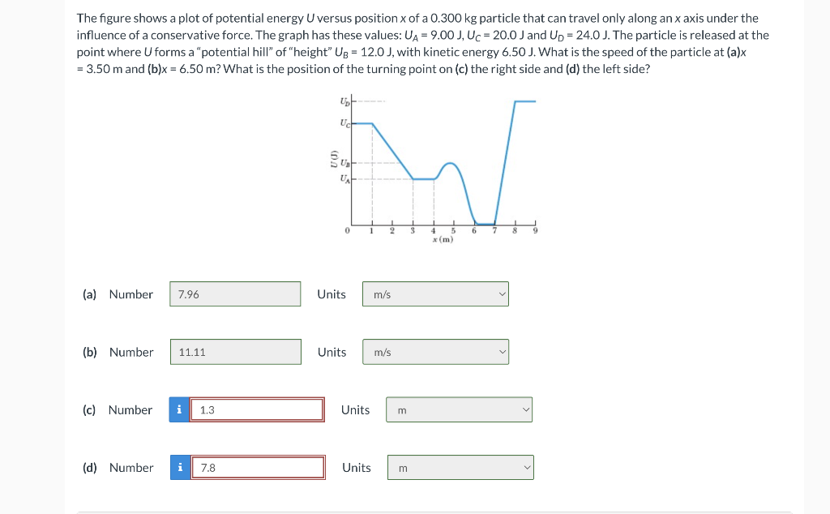This screenshot has height=514, width=830.
Task: Open the Units dropdown showing 'm' for part (c)
Action: tap(459, 409)
